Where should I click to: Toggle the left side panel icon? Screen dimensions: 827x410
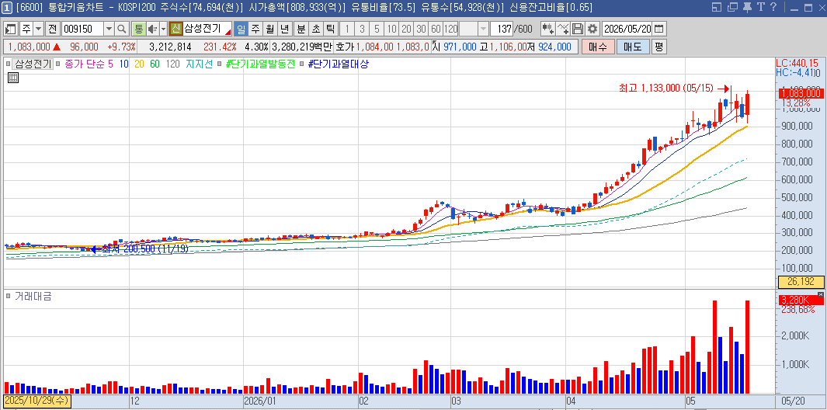tap(11, 29)
